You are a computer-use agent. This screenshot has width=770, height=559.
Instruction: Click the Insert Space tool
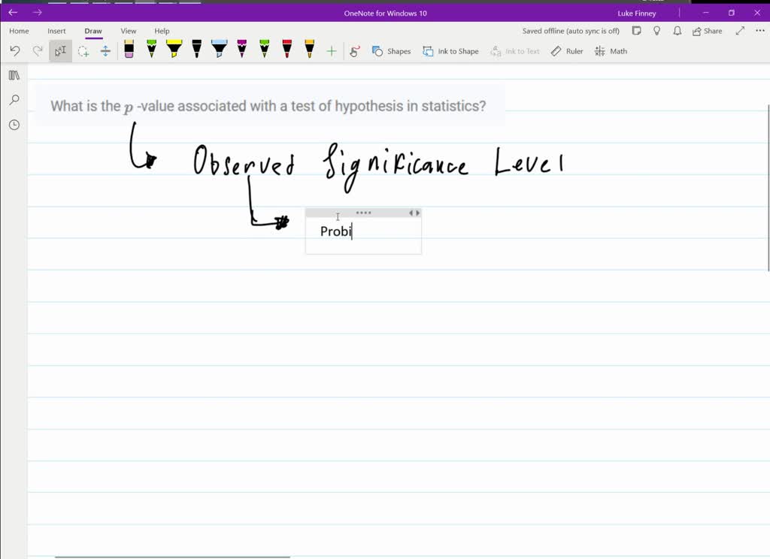[x=105, y=51]
